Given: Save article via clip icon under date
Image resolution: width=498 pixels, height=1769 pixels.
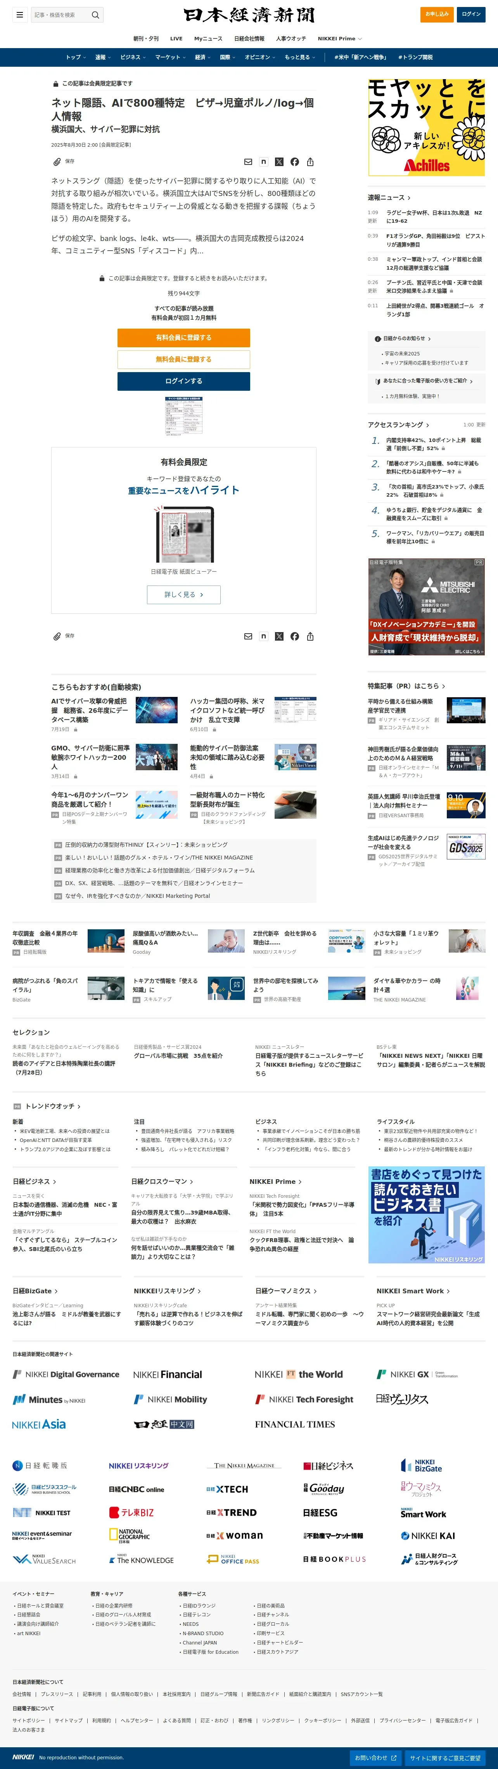Looking at the screenshot, I should tap(57, 162).
